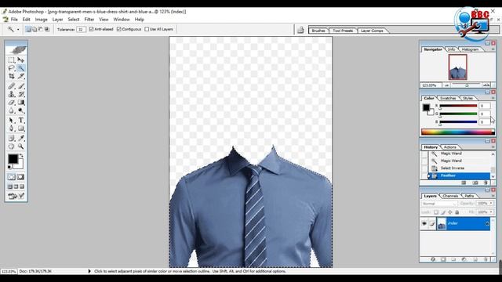Switch to the Channels tab
The height and width of the screenshot is (282, 502).
coord(449,196)
